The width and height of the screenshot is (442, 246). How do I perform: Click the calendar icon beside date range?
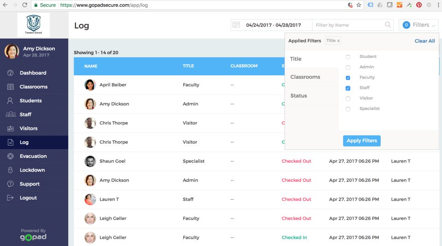point(236,25)
